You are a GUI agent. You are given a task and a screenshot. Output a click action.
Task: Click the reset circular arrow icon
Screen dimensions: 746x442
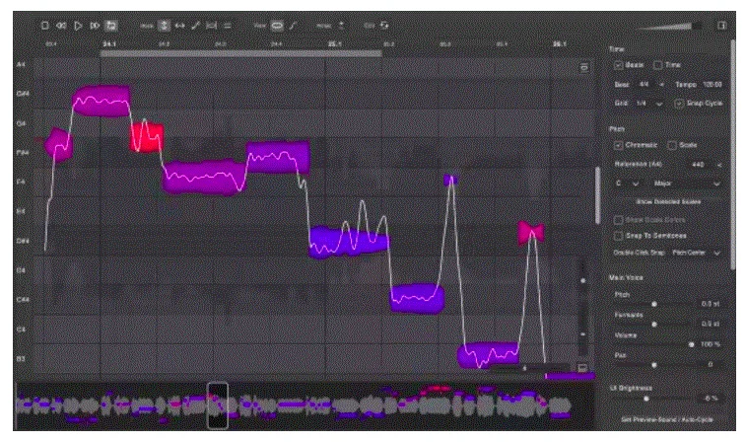coord(384,26)
